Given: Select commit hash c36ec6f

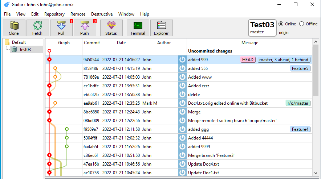Looking at the screenshot, I should point(91,155).
